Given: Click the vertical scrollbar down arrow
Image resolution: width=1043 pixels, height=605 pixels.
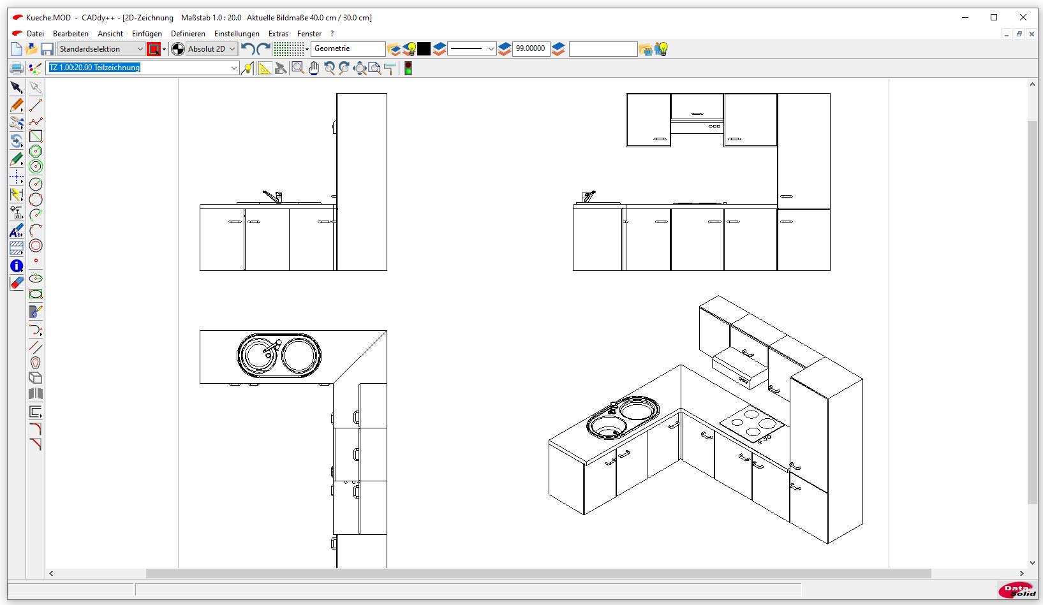Looking at the screenshot, I should click(1033, 563).
